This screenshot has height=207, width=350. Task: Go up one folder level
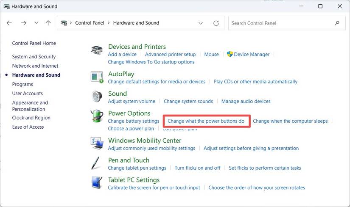48,23
